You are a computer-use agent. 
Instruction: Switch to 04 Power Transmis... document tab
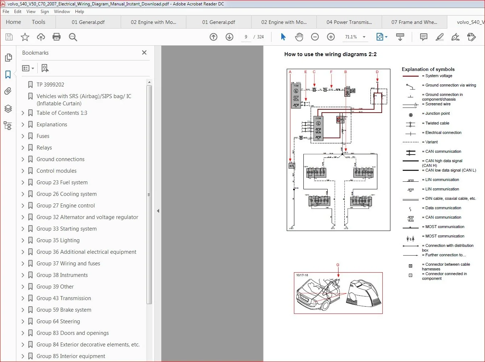coord(349,22)
